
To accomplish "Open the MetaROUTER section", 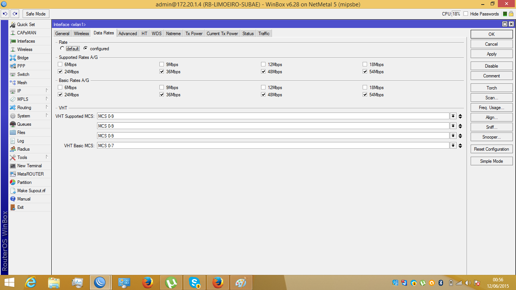I will [30, 174].
